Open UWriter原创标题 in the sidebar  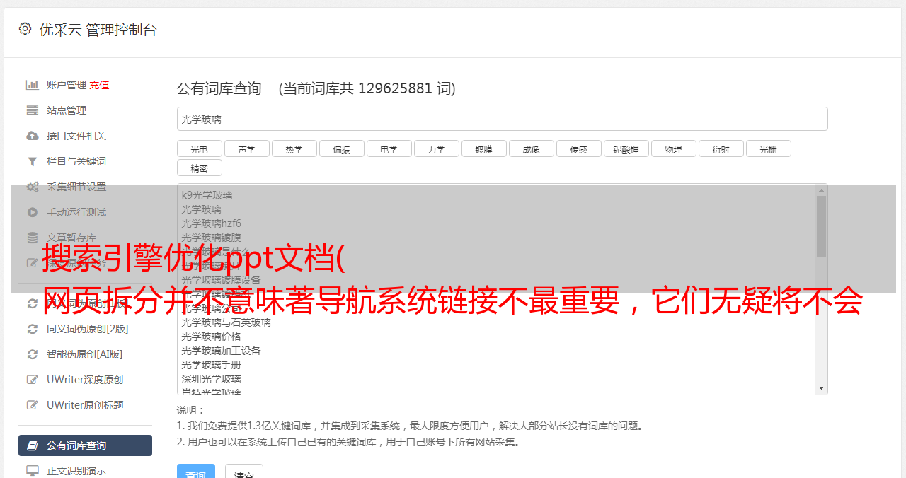click(x=85, y=405)
